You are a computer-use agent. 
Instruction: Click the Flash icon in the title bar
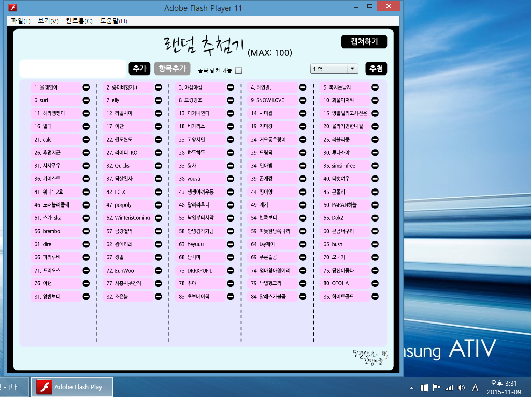pos(12,7)
